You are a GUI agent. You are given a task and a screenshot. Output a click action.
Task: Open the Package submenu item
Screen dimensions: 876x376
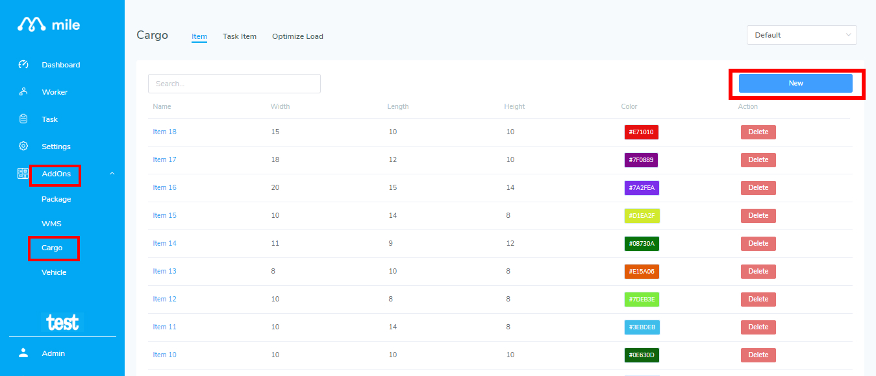click(56, 199)
